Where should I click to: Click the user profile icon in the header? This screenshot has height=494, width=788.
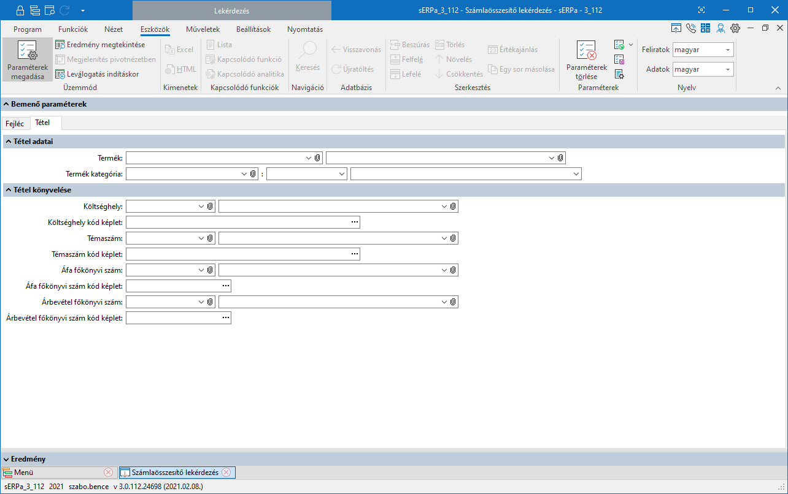coord(720,28)
